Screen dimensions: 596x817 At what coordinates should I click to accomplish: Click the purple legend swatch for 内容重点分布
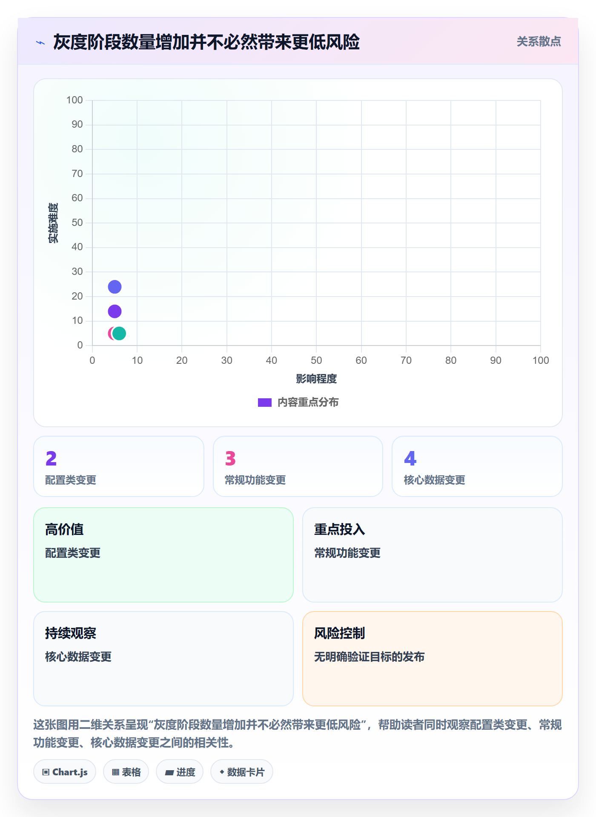[x=265, y=403]
